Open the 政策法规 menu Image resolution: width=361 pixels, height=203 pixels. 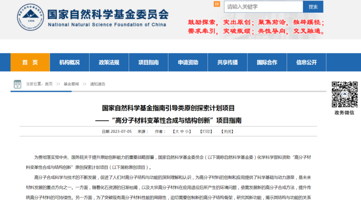(x=109, y=62)
